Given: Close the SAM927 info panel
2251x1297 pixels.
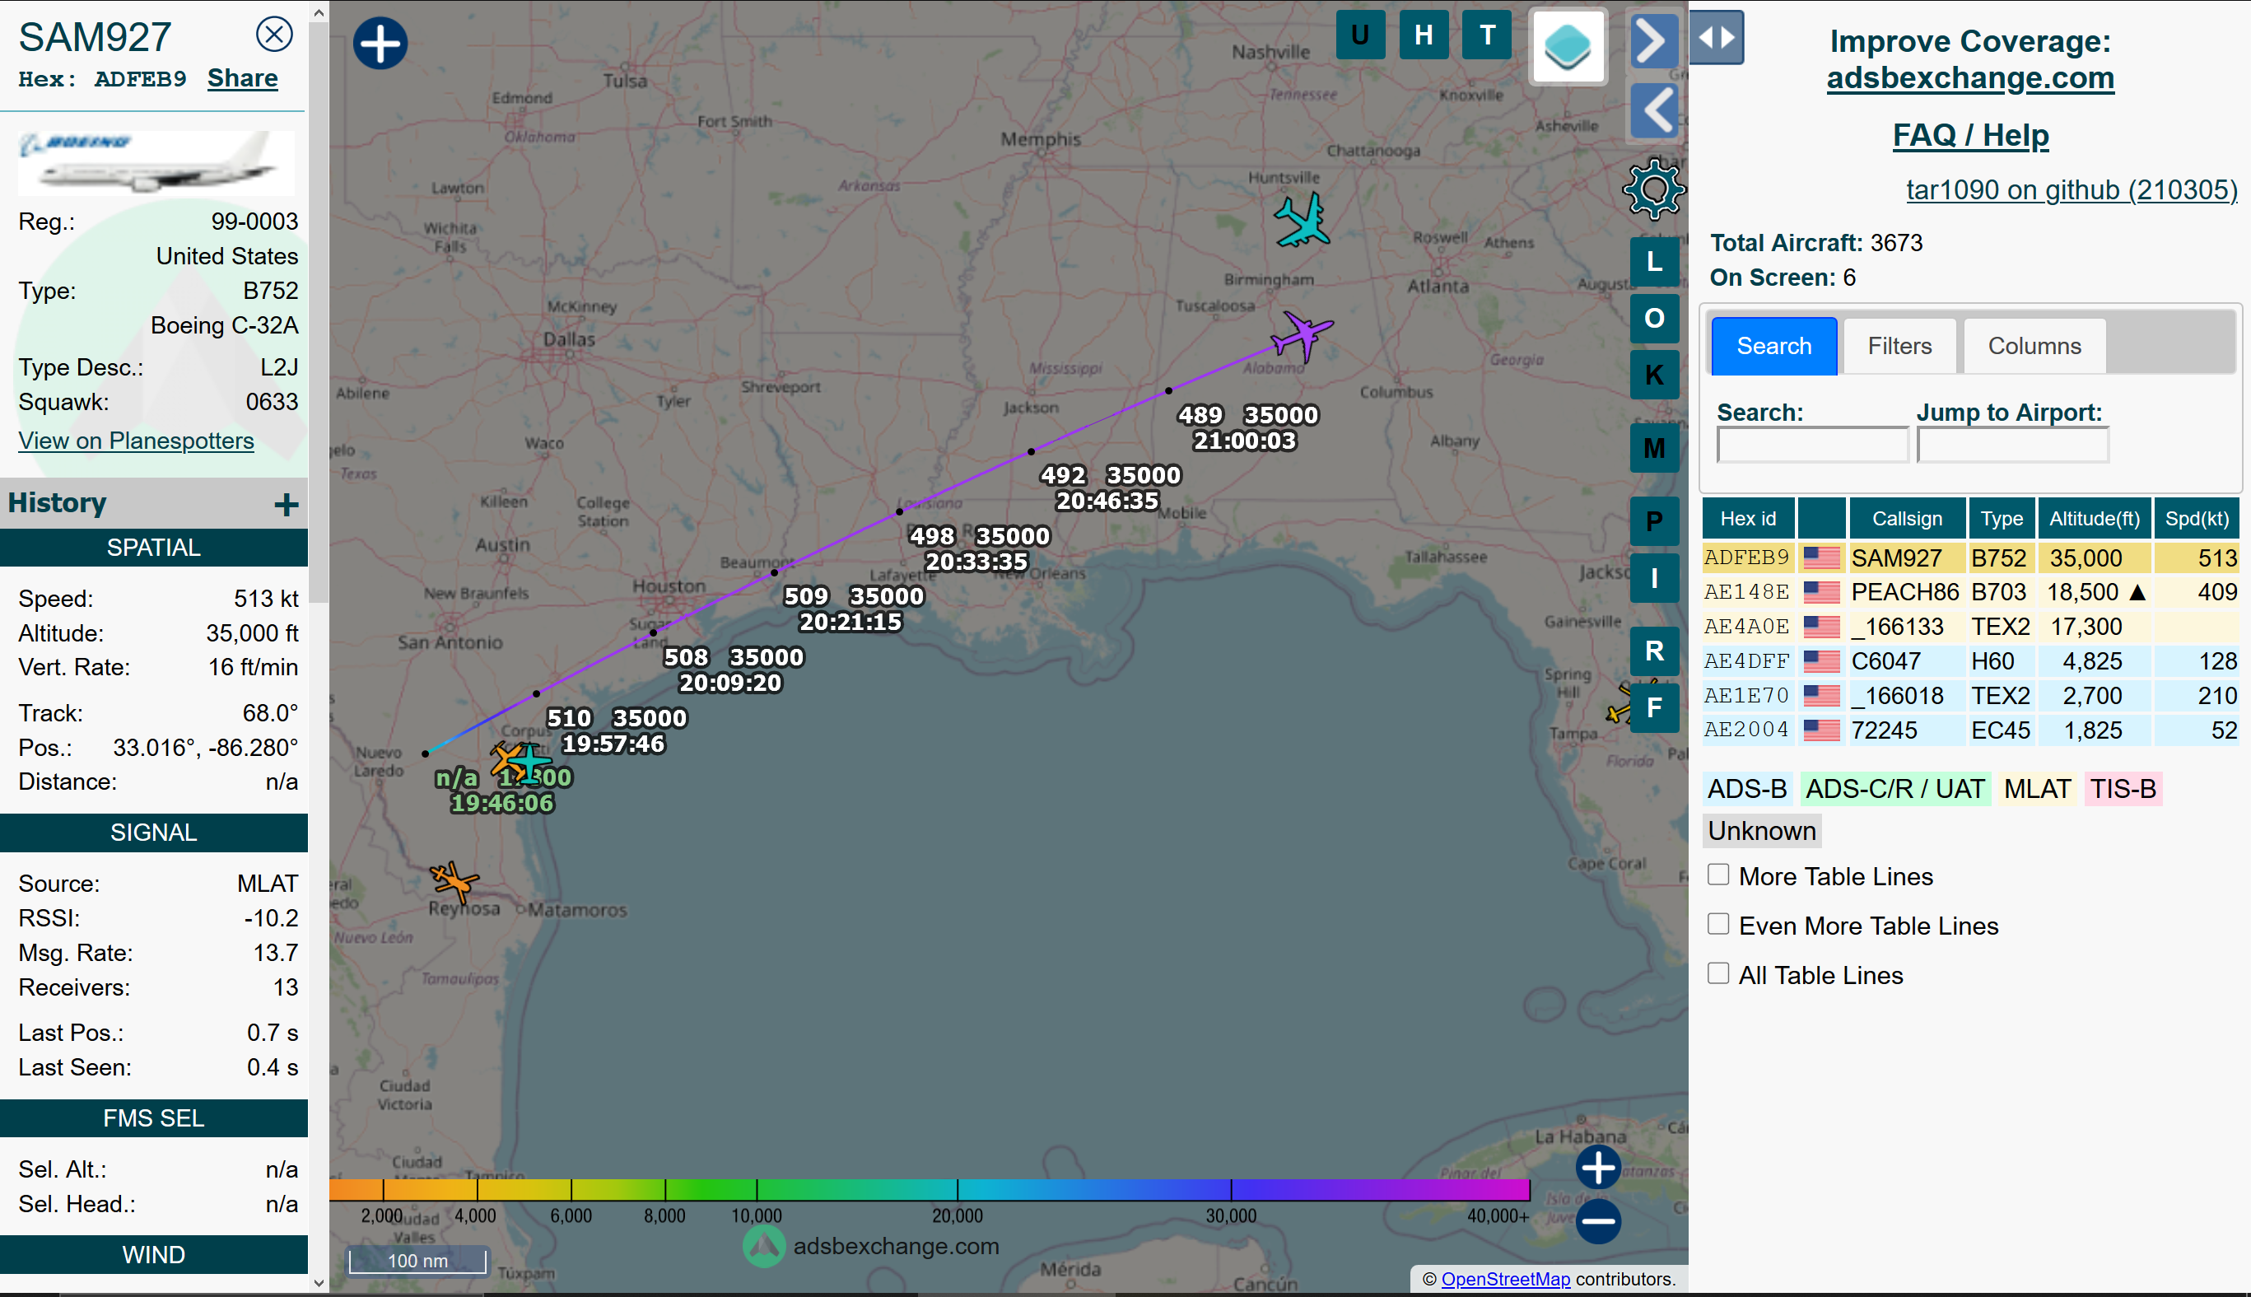Looking at the screenshot, I should tap(274, 35).
